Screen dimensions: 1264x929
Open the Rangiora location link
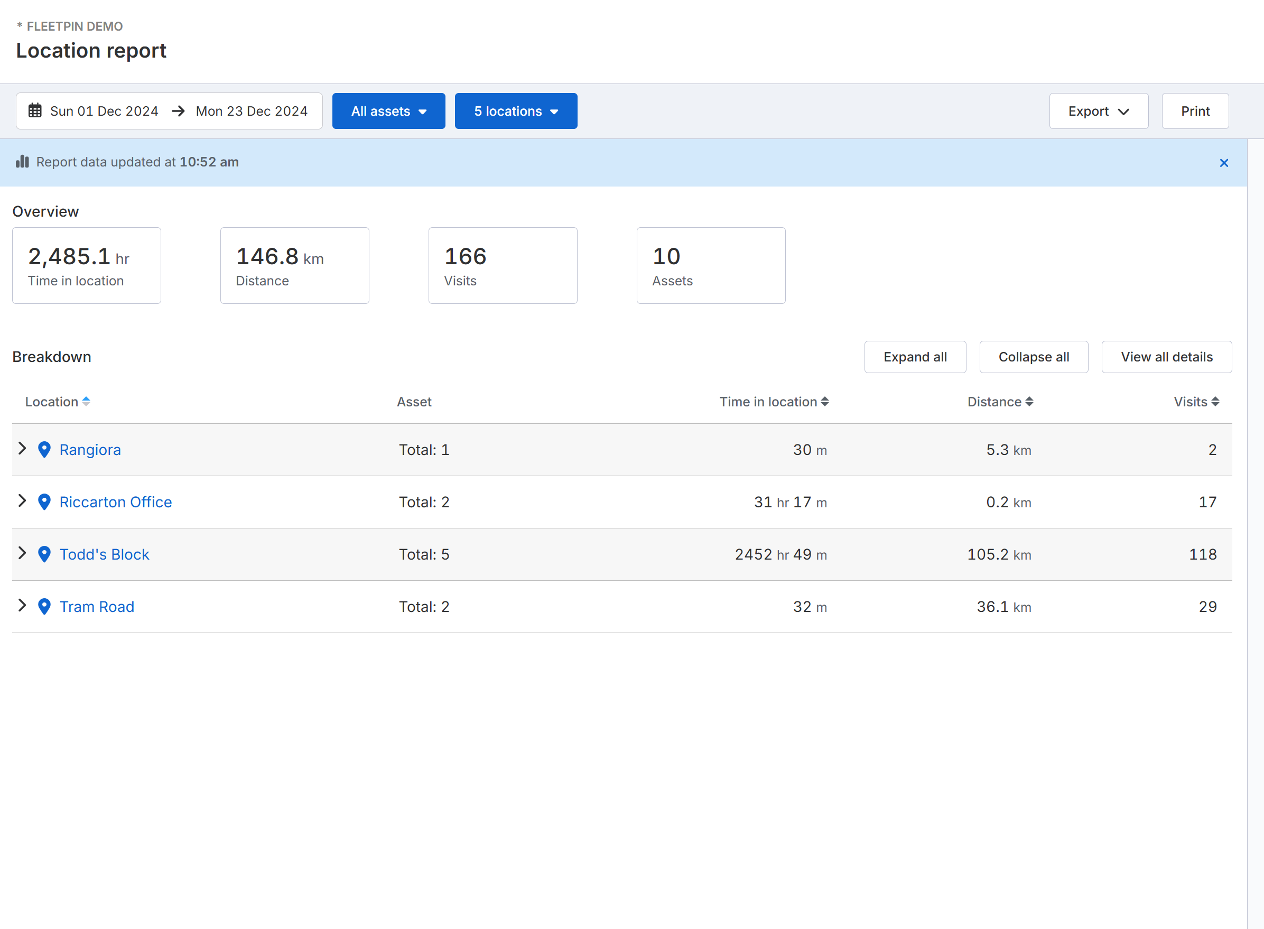[90, 450]
